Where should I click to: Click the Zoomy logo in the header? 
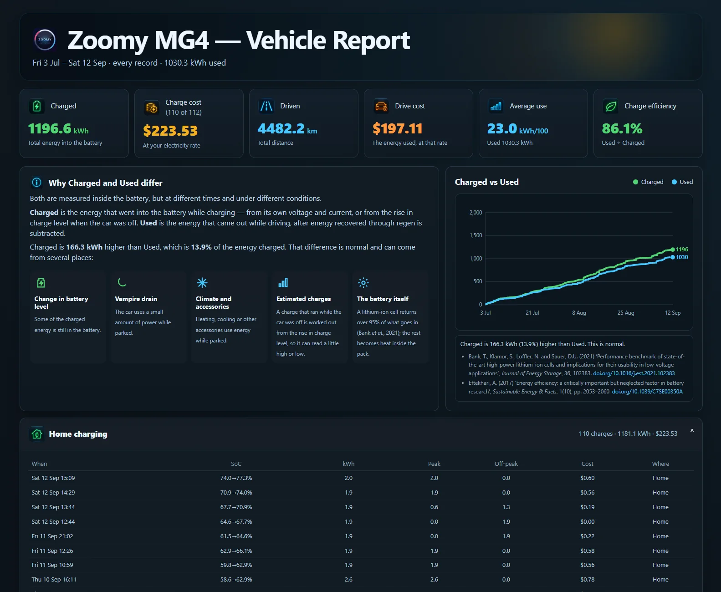coord(45,40)
